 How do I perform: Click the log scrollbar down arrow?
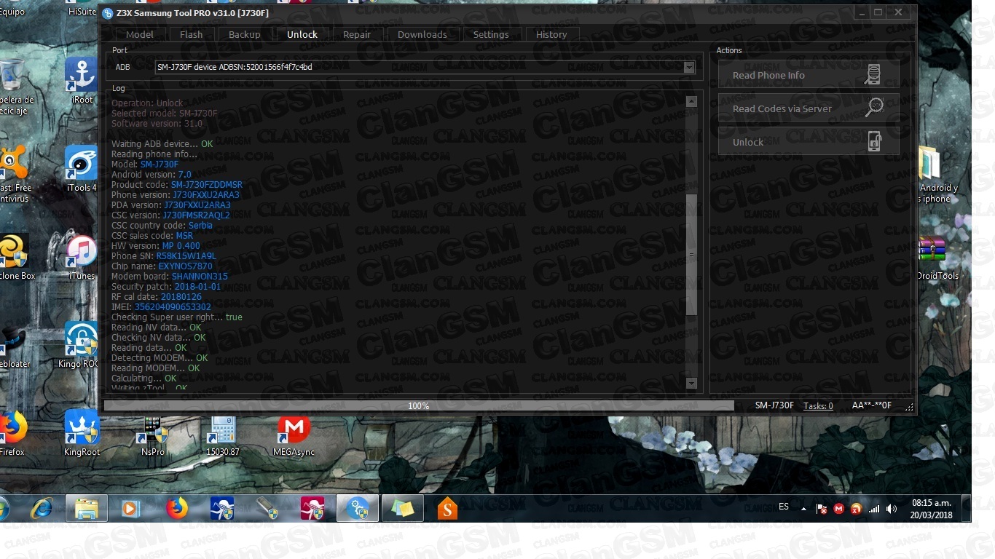691,383
